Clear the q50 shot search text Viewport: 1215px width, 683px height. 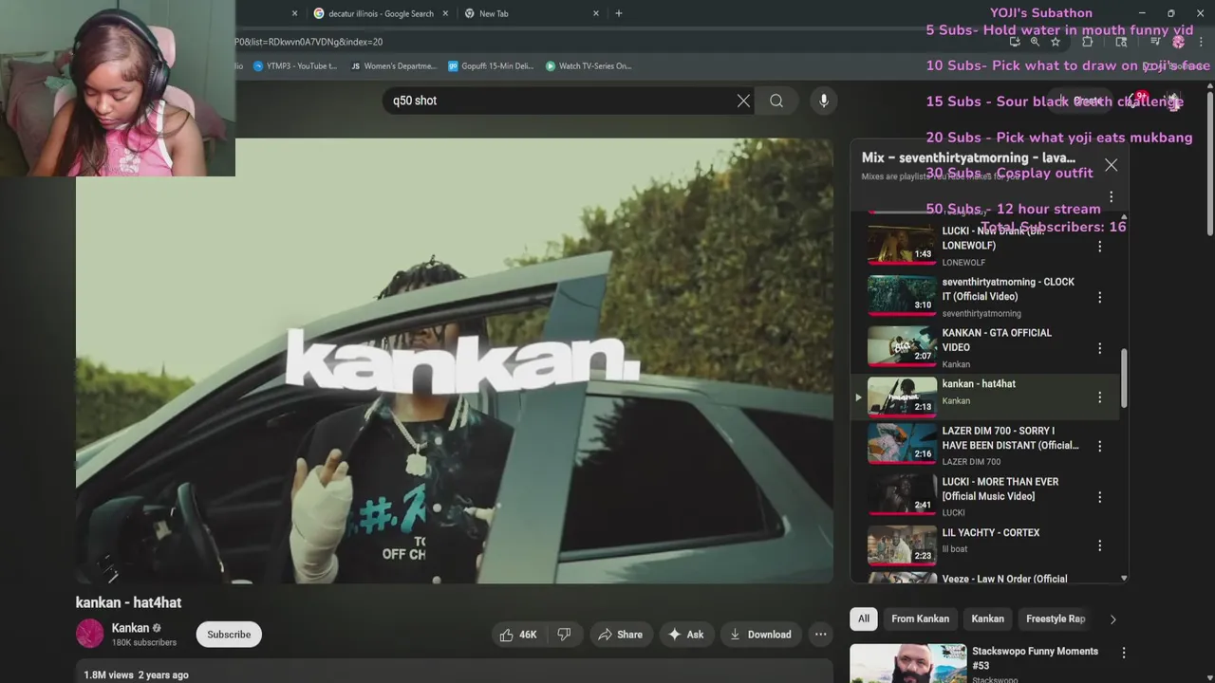(x=743, y=101)
